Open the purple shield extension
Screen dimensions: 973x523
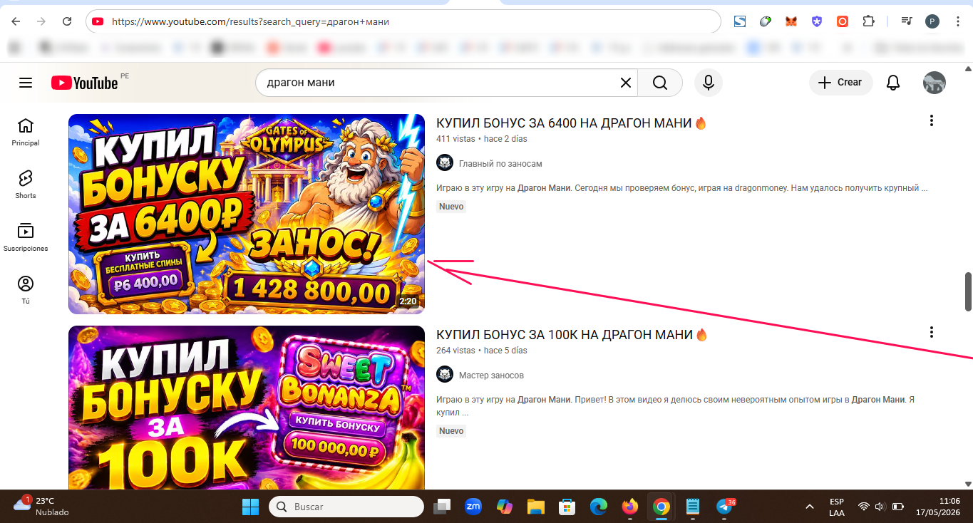click(817, 21)
